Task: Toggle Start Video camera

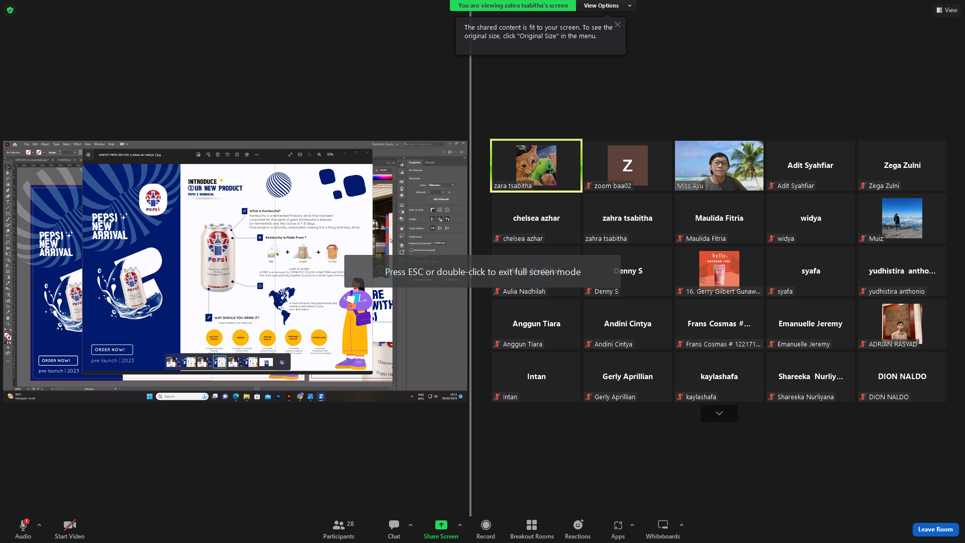Action: [69, 529]
